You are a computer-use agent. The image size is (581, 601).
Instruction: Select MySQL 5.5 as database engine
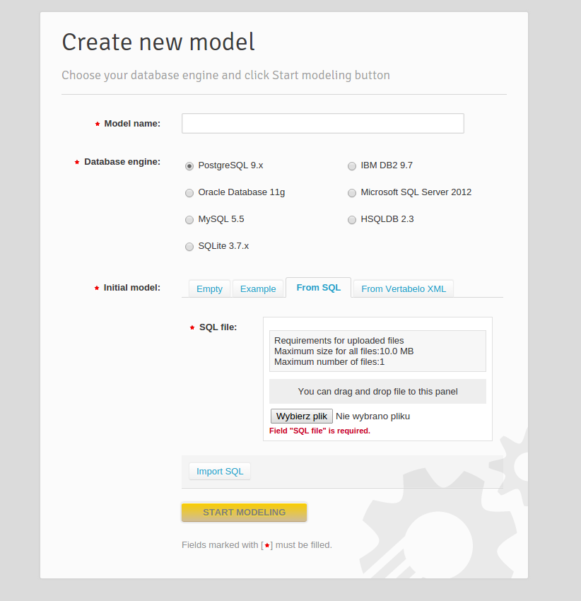click(189, 220)
